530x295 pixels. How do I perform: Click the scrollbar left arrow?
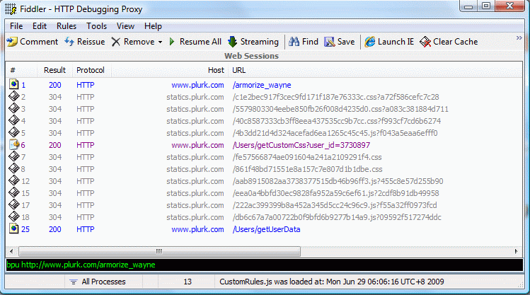11,251
